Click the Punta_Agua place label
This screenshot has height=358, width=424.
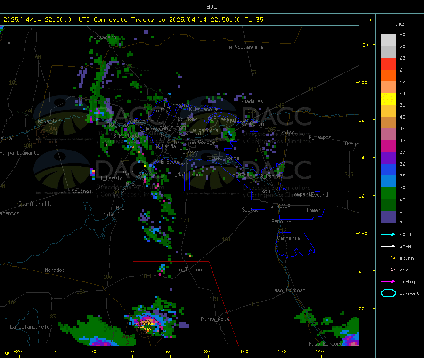pyautogui.click(x=215, y=319)
